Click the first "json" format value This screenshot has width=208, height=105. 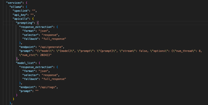coord(43,31)
